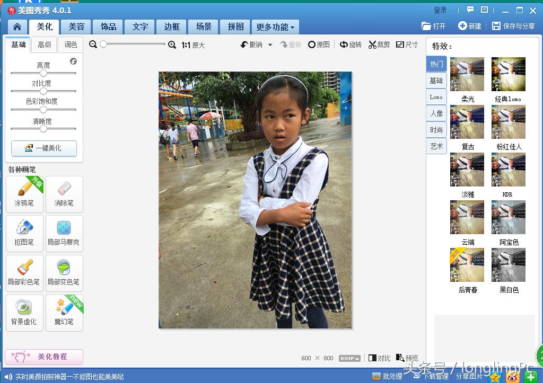
Task: Switch to the 拼图 collage tab
Action: click(x=235, y=26)
